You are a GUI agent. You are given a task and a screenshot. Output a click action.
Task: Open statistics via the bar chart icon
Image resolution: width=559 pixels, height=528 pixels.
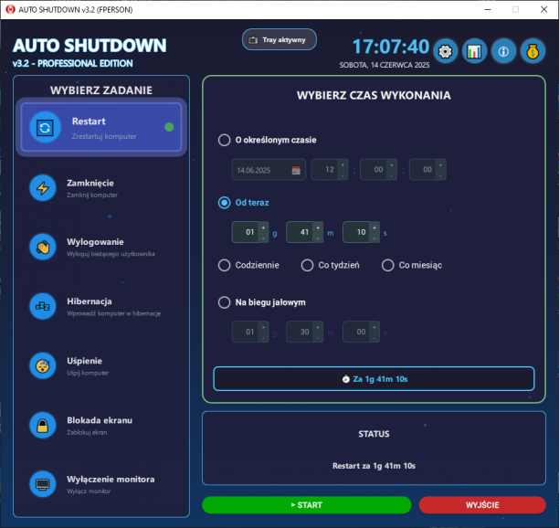(474, 52)
